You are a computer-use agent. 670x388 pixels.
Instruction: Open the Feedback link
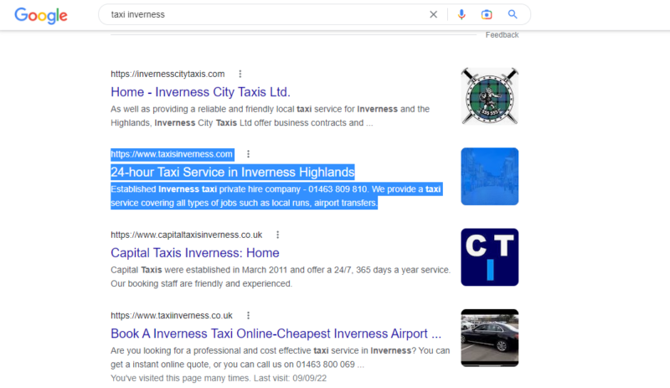502,35
